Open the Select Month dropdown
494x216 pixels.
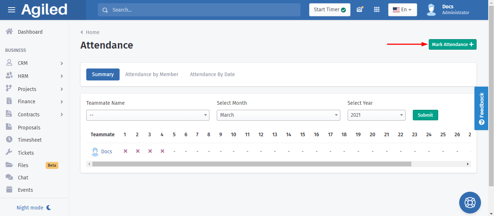(x=278, y=115)
